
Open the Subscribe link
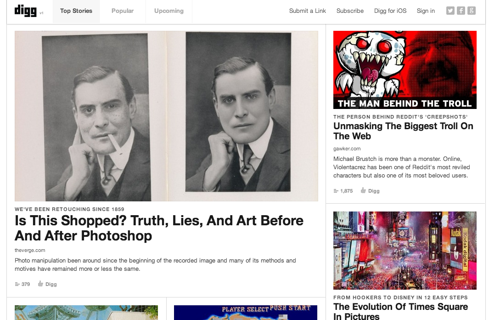[x=350, y=11]
